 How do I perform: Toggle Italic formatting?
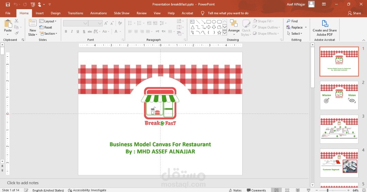click(72, 31)
